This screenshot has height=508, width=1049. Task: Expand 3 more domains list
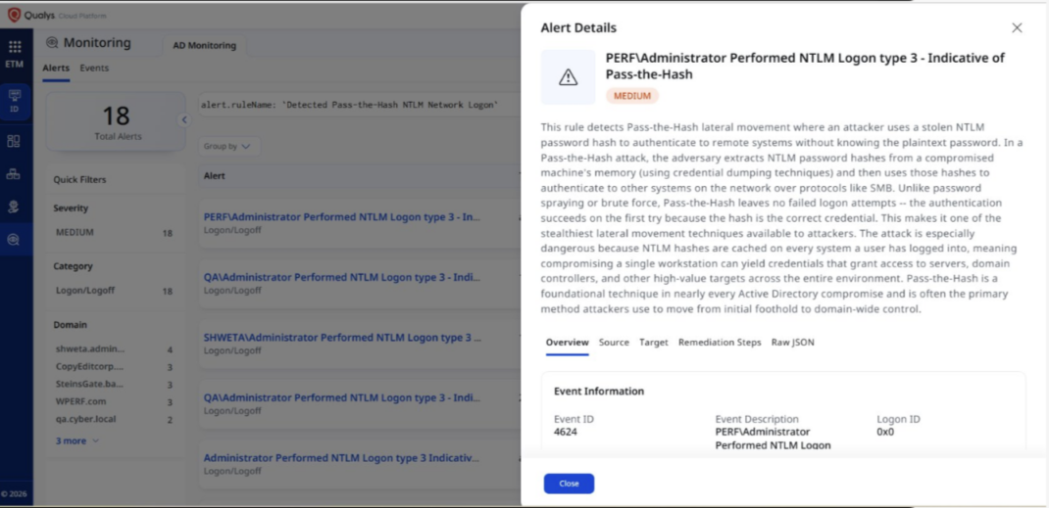click(77, 440)
